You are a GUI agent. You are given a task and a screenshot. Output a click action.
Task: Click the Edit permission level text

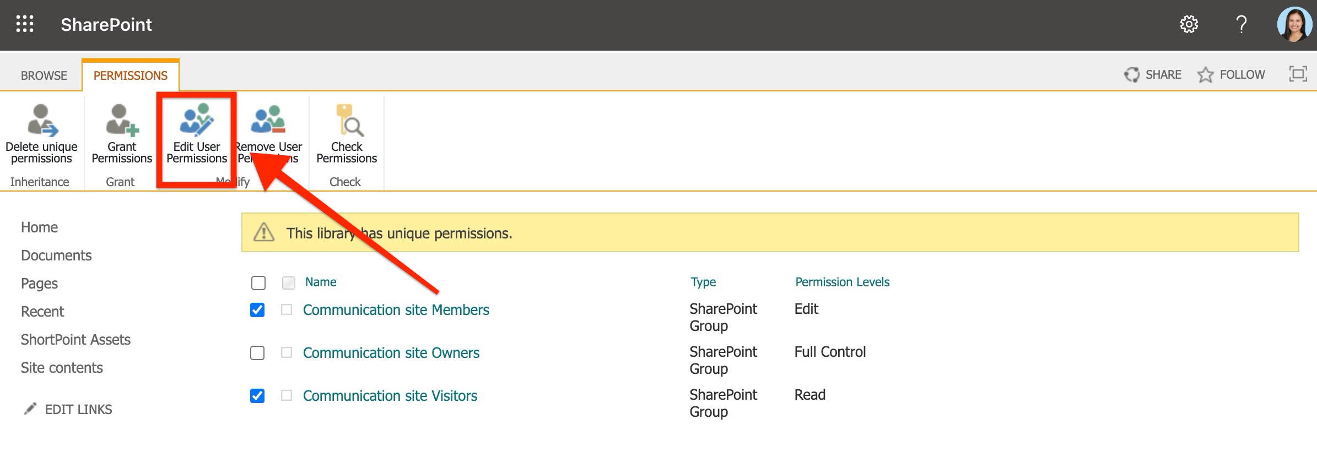click(806, 309)
